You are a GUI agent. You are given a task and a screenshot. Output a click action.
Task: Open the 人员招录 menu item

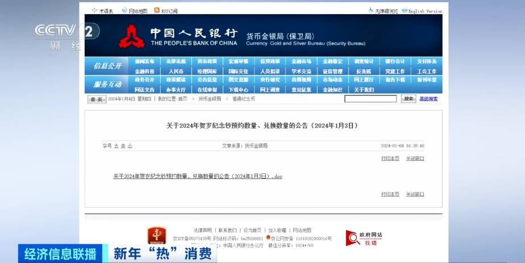[270, 71]
